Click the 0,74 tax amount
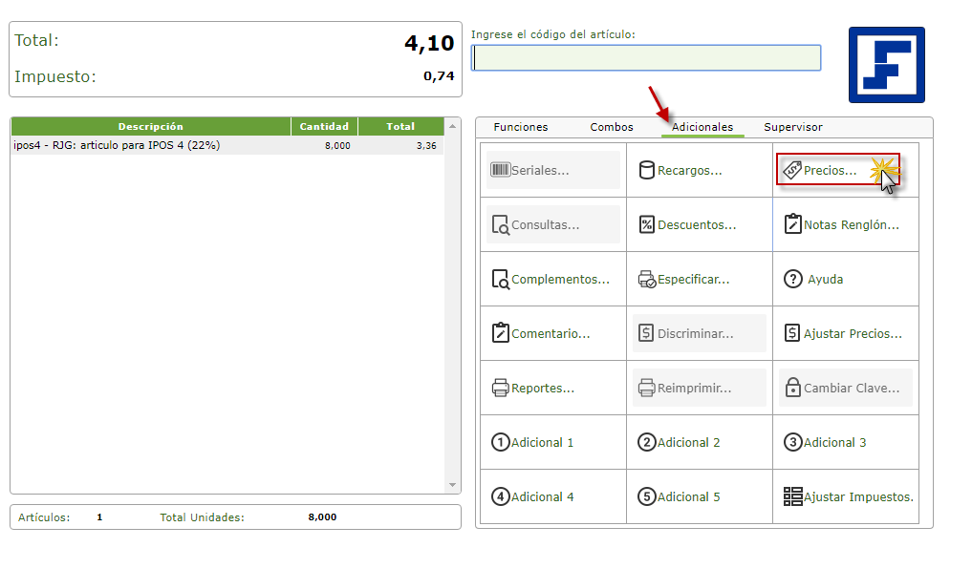 [439, 76]
